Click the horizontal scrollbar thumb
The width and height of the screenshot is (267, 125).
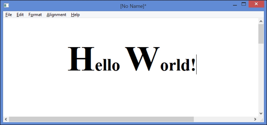(x=101, y=119)
